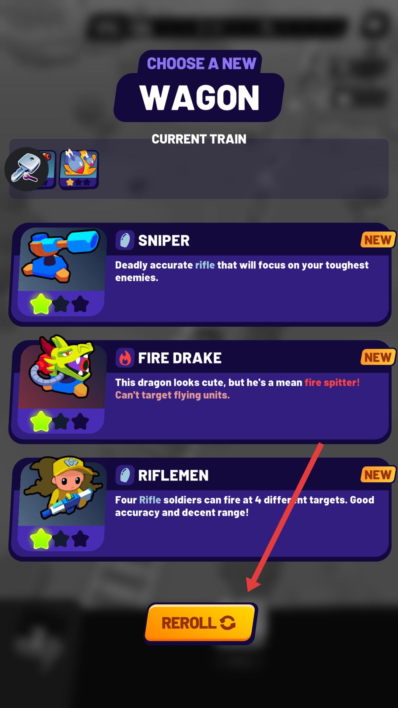The width and height of the screenshot is (398, 708).
Task: Tap the flame icon beside Fire Drake
Action: 125,358
